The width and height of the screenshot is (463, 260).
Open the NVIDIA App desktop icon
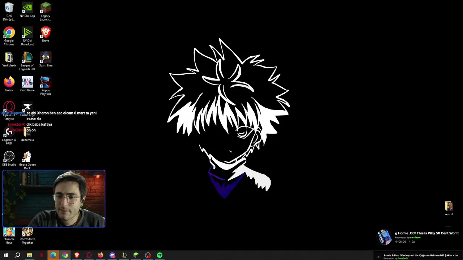[x=27, y=10]
